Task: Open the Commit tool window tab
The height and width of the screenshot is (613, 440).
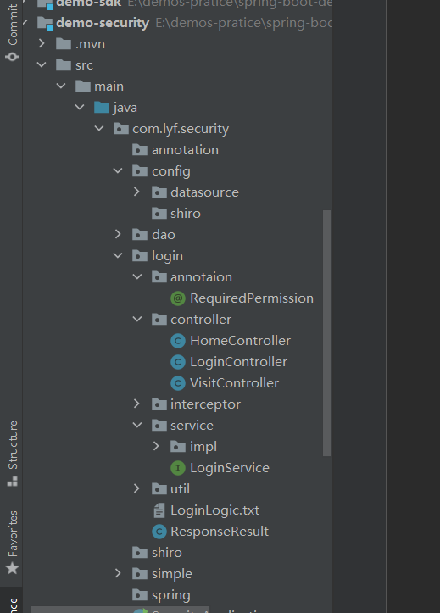Action: point(13,31)
